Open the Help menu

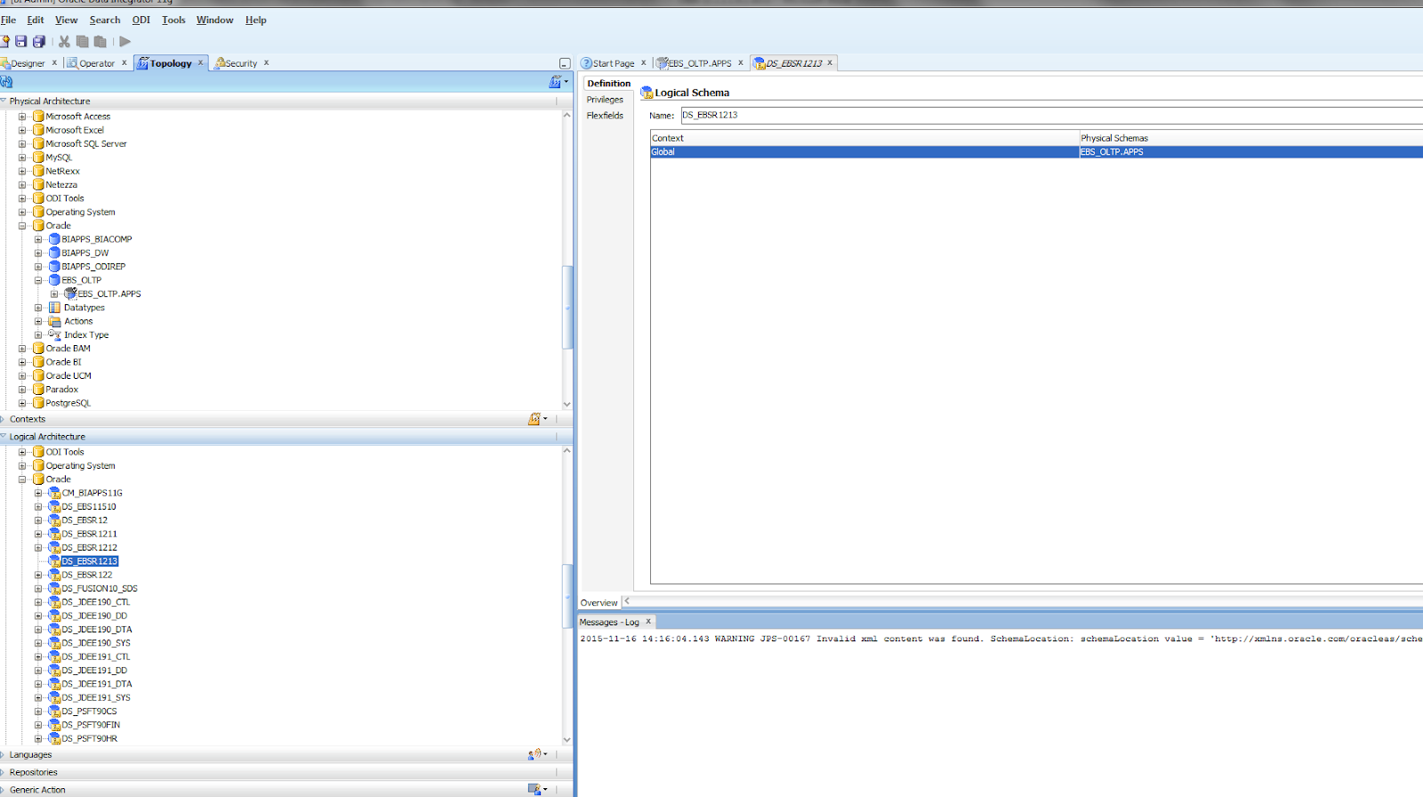point(256,20)
